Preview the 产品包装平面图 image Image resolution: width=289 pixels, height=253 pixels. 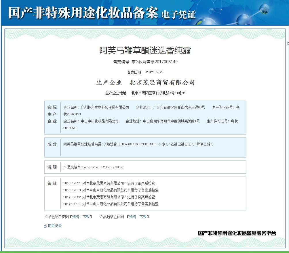[75, 217]
